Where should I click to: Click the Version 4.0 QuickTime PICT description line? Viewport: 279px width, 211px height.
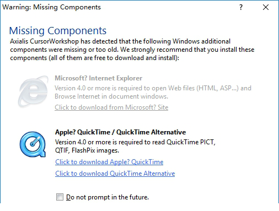pos(135,142)
